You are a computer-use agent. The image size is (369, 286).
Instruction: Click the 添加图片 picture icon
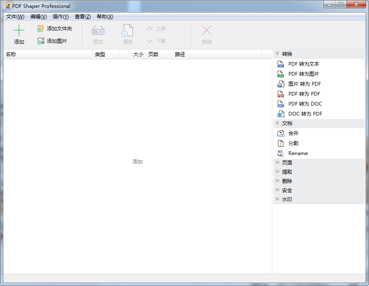click(x=40, y=41)
